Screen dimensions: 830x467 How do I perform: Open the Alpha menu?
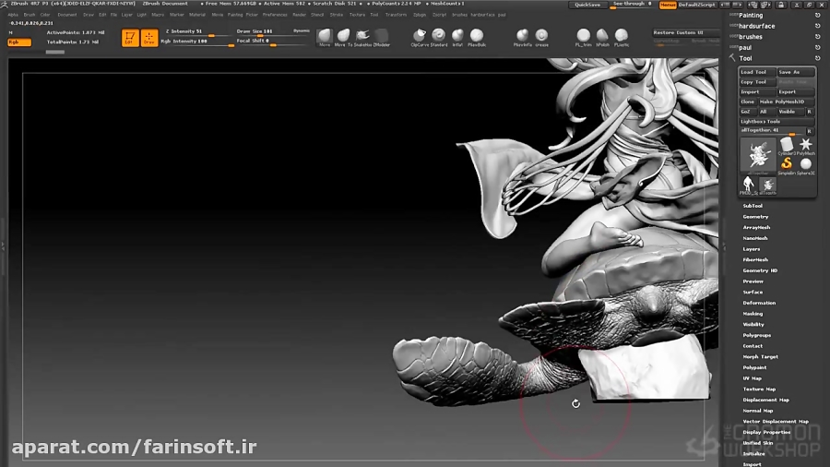coord(13,15)
